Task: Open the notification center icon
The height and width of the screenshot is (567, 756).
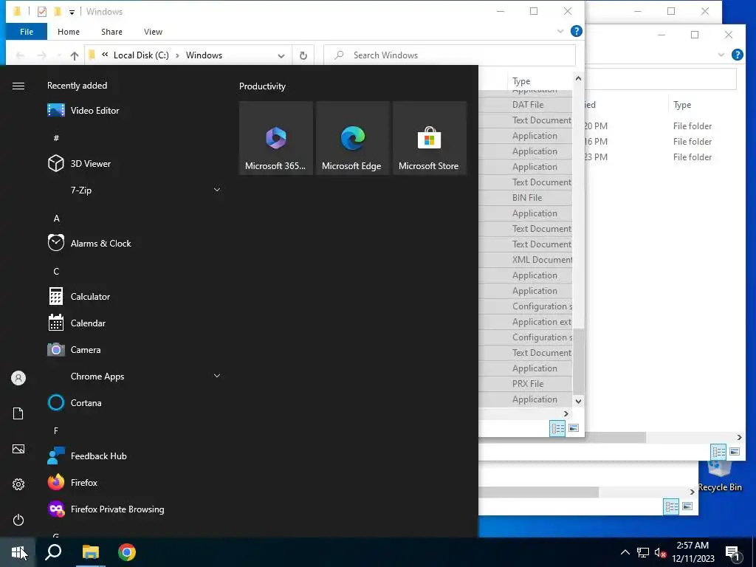Action: click(733, 552)
